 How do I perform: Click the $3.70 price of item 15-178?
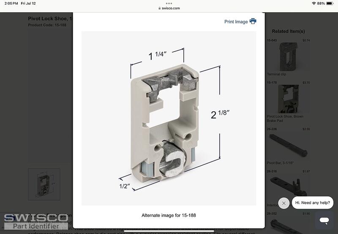[306, 83]
